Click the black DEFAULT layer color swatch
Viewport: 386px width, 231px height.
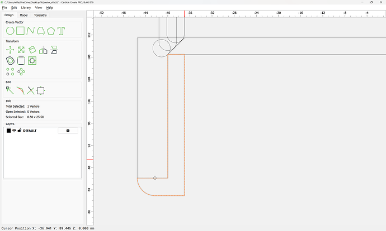click(8, 131)
